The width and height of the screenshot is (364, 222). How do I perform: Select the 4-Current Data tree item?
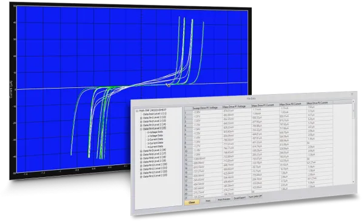pyautogui.click(x=155, y=147)
